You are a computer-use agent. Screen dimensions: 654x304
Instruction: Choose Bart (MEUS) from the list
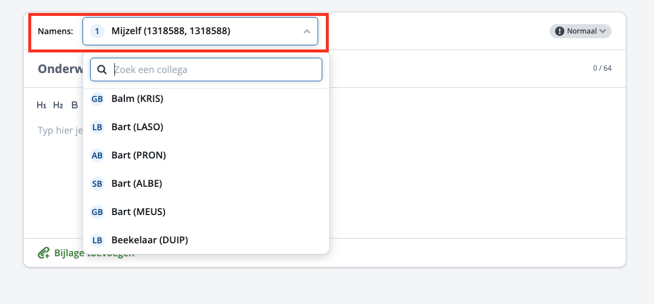pos(138,212)
